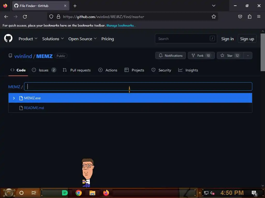Image resolution: width=265 pixels, height=198 pixels.
Task: Open Start menu steampunk gear button
Action: click(9, 193)
